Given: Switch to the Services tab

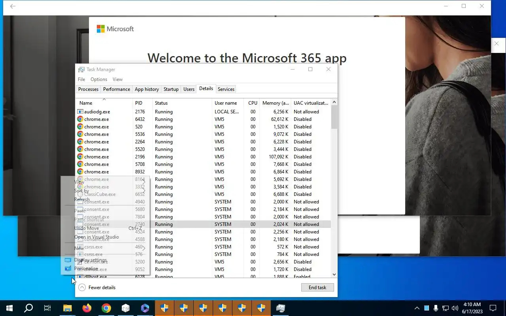Looking at the screenshot, I should [226, 89].
